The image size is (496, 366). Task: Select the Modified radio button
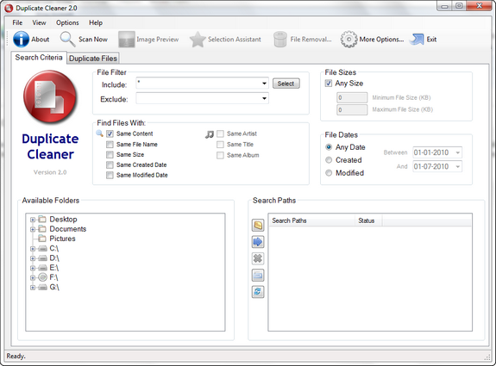pyautogui.click(x=329, y=173)
